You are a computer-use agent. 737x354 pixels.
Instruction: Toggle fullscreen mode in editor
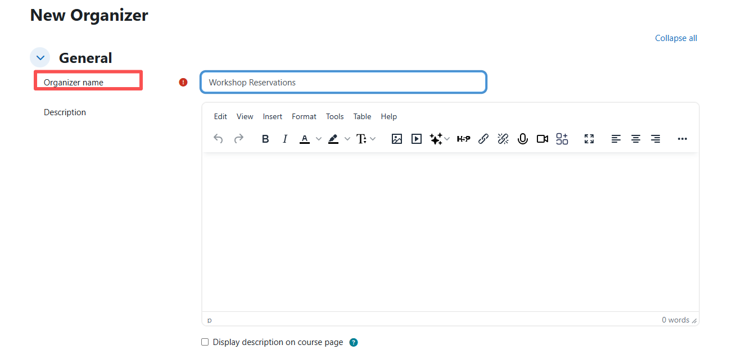coord(589,139)
